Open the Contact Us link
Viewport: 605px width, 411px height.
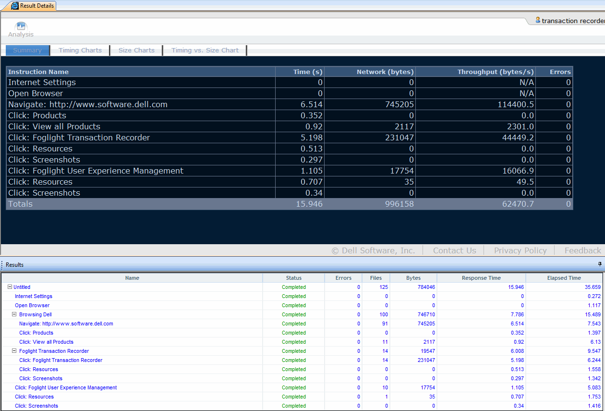(x=454, y=250)
